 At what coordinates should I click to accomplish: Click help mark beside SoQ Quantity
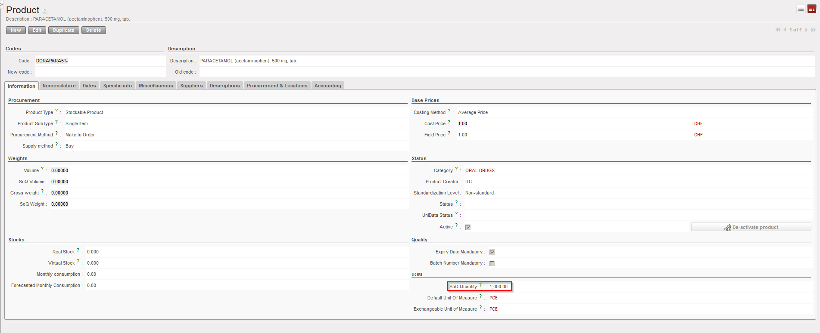[x=480, y=285]
